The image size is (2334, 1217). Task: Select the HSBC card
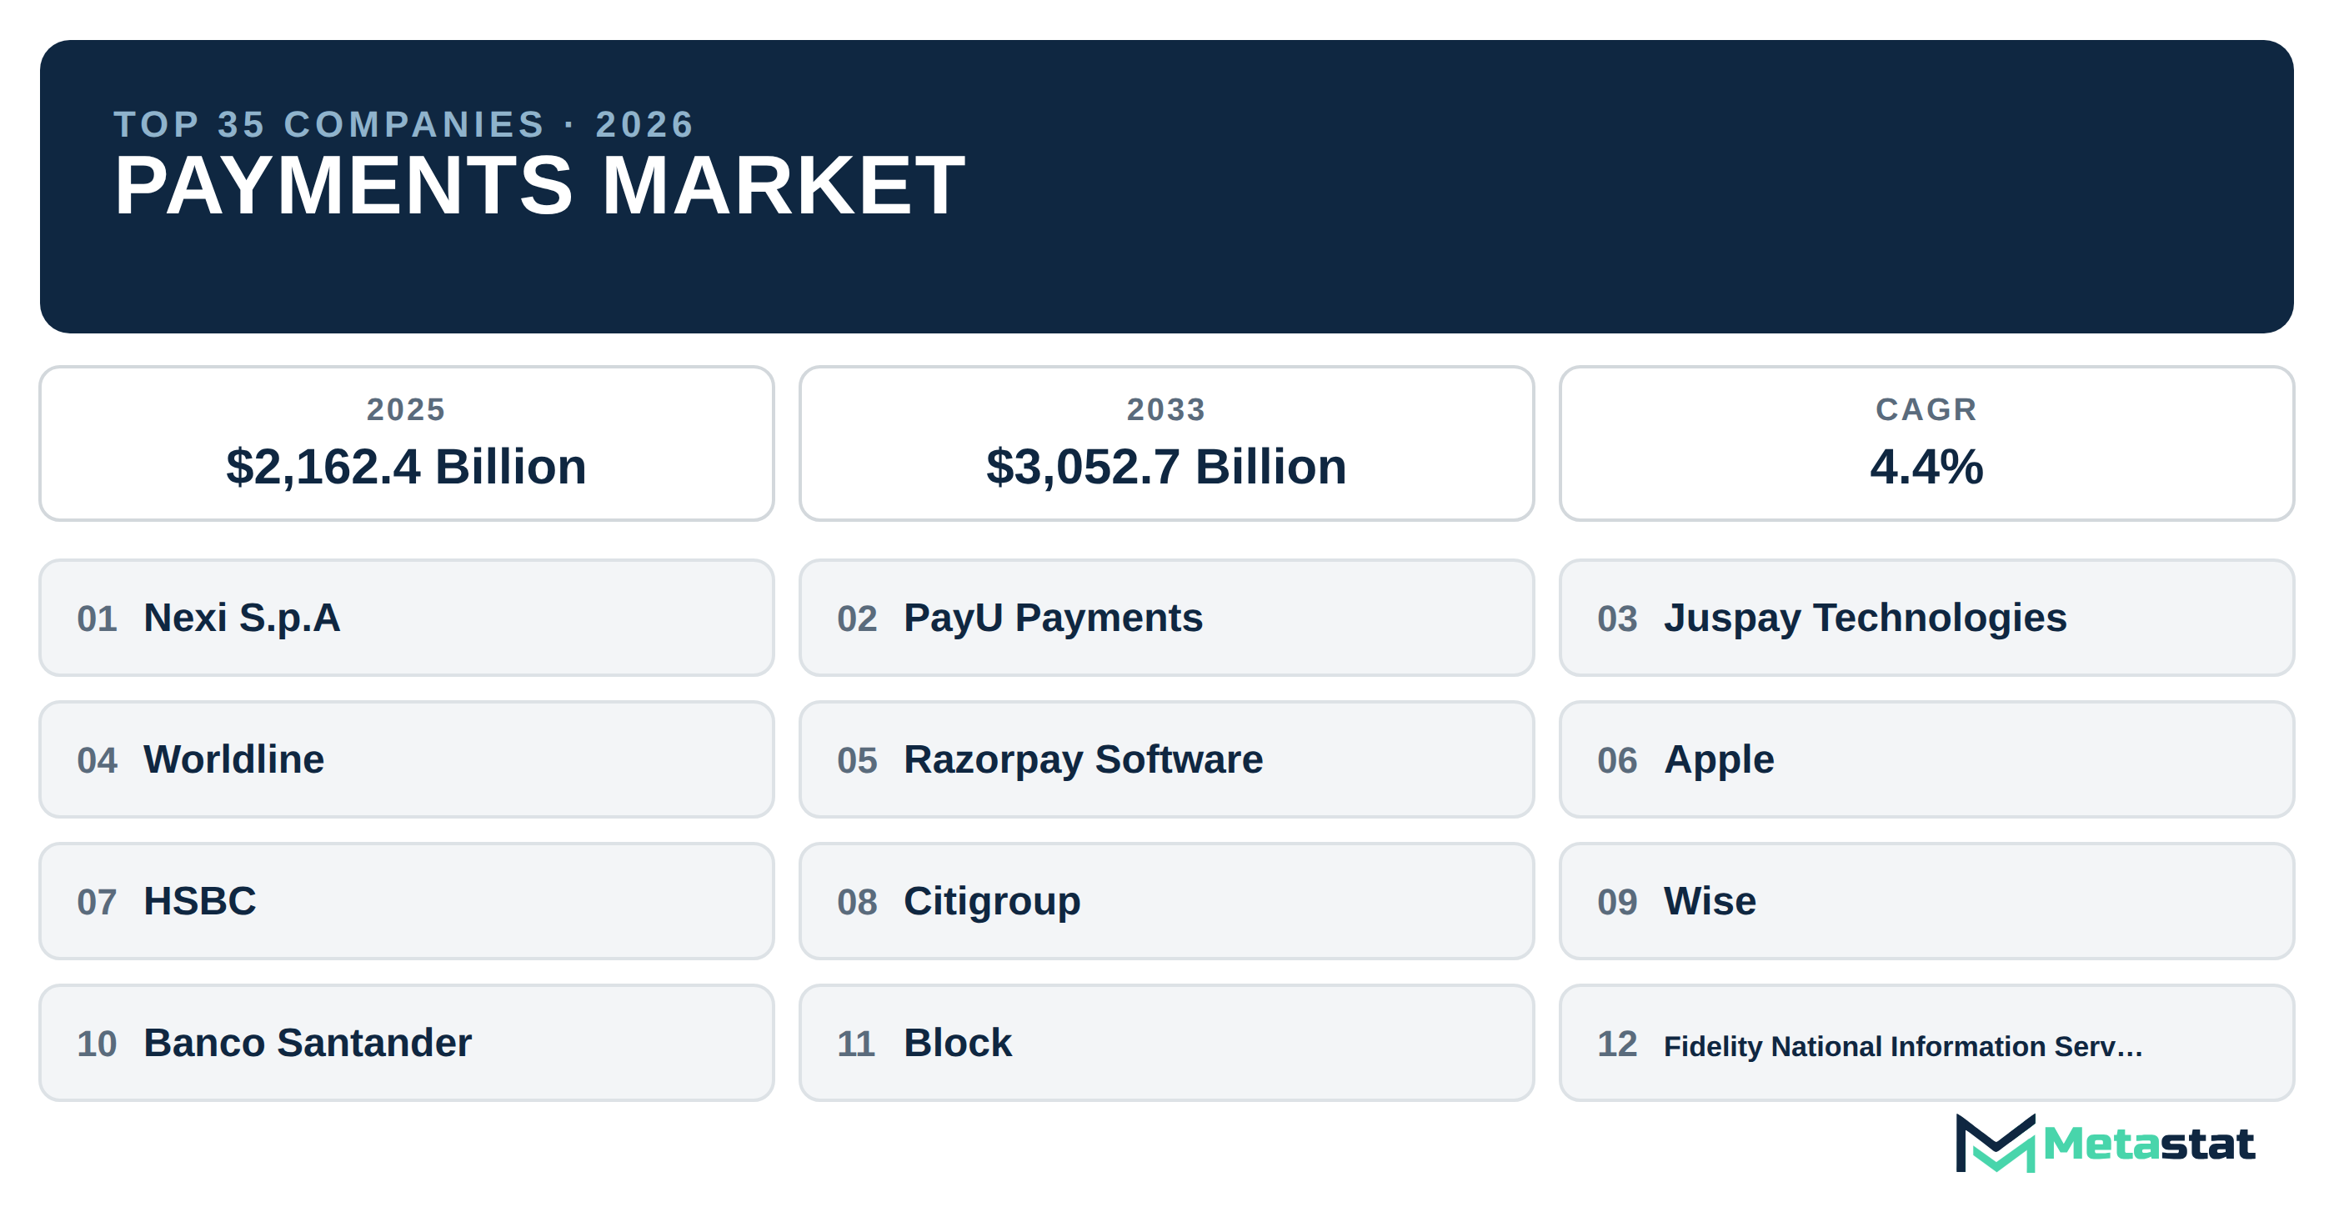pos(406,901)
